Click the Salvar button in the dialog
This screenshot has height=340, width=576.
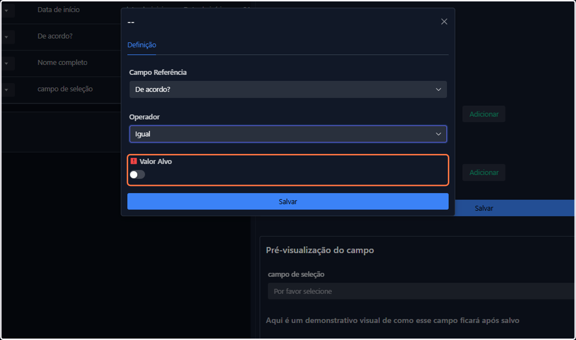288,201
